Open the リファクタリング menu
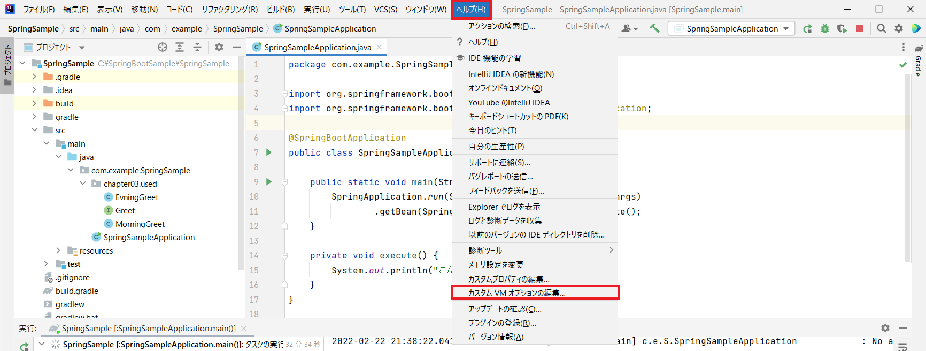This screenshot has width=926, height=351. click(x=230, y=9)
